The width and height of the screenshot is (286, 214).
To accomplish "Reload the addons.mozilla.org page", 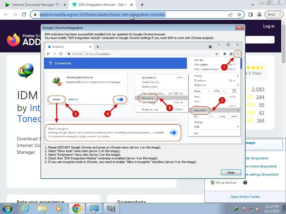I will [24, 14].
